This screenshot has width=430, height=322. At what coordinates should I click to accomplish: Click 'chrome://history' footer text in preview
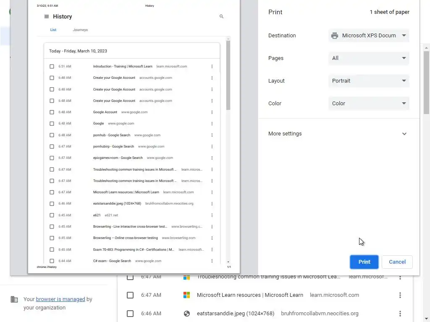47,267
